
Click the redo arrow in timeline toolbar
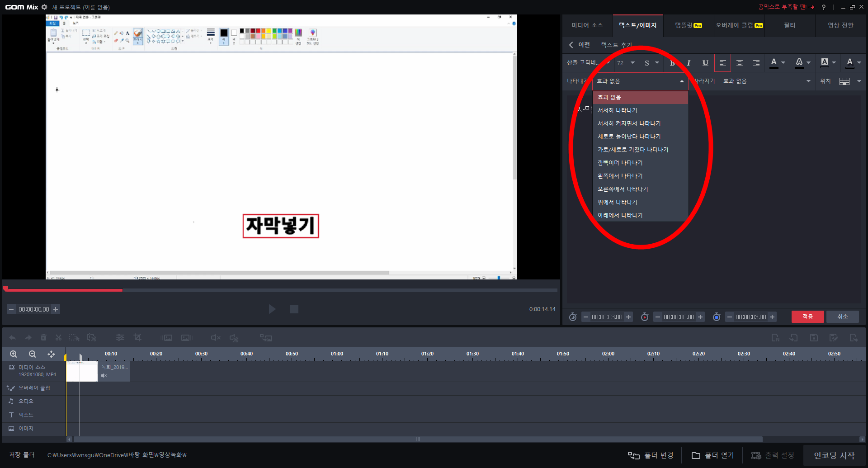coord(28,338)
